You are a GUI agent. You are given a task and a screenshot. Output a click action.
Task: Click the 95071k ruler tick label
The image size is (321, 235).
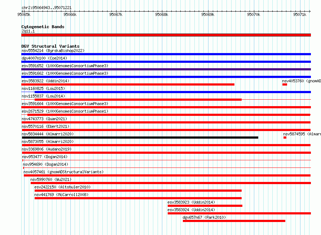[x=300, y=14]
